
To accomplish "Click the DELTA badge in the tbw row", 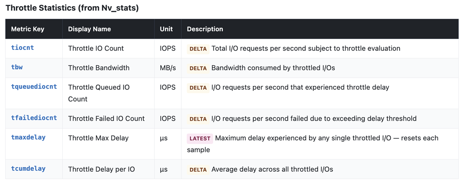I will [x=198, y=68].
